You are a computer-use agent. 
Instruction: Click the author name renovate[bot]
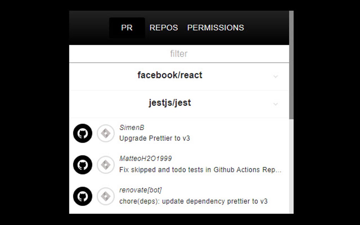point(140,190)
